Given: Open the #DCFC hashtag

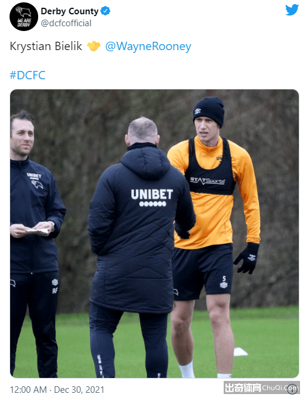Looking at the screenshot, I should coord(27,75).
